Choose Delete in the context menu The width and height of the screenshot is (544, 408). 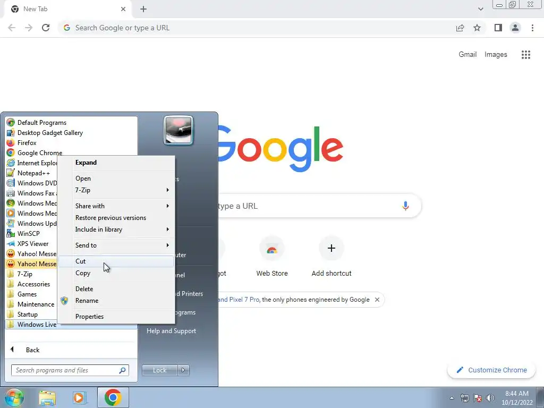(x=116, y=288)
